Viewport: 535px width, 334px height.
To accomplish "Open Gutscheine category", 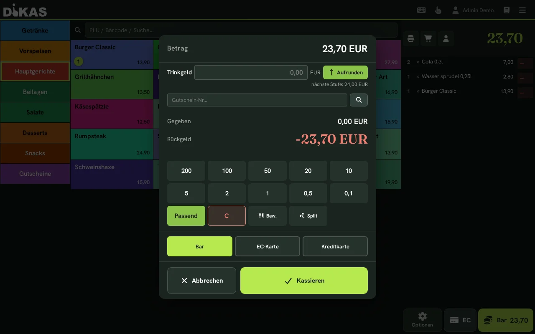I will point(35,174).
